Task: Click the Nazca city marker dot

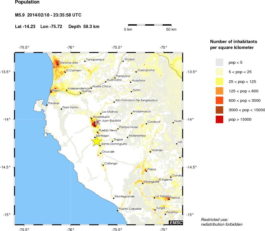Action: 169,199
